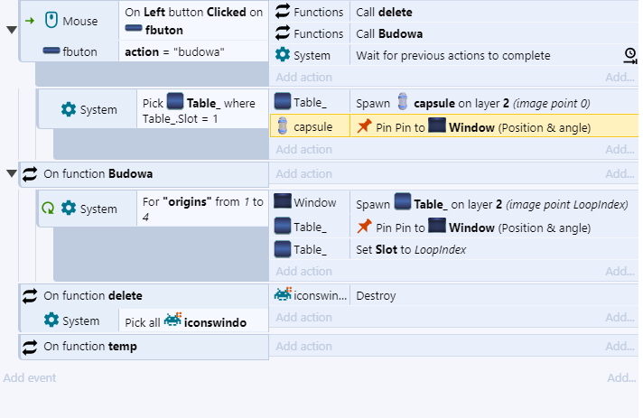Click Add event at the bottom of the sheet
The width and height of the screenshot is (643, 418).
click(x=30, y=378)
